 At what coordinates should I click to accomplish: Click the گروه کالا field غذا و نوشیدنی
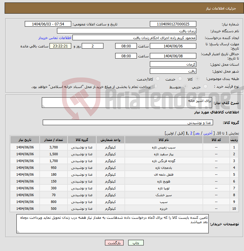(x=128, y=122)
